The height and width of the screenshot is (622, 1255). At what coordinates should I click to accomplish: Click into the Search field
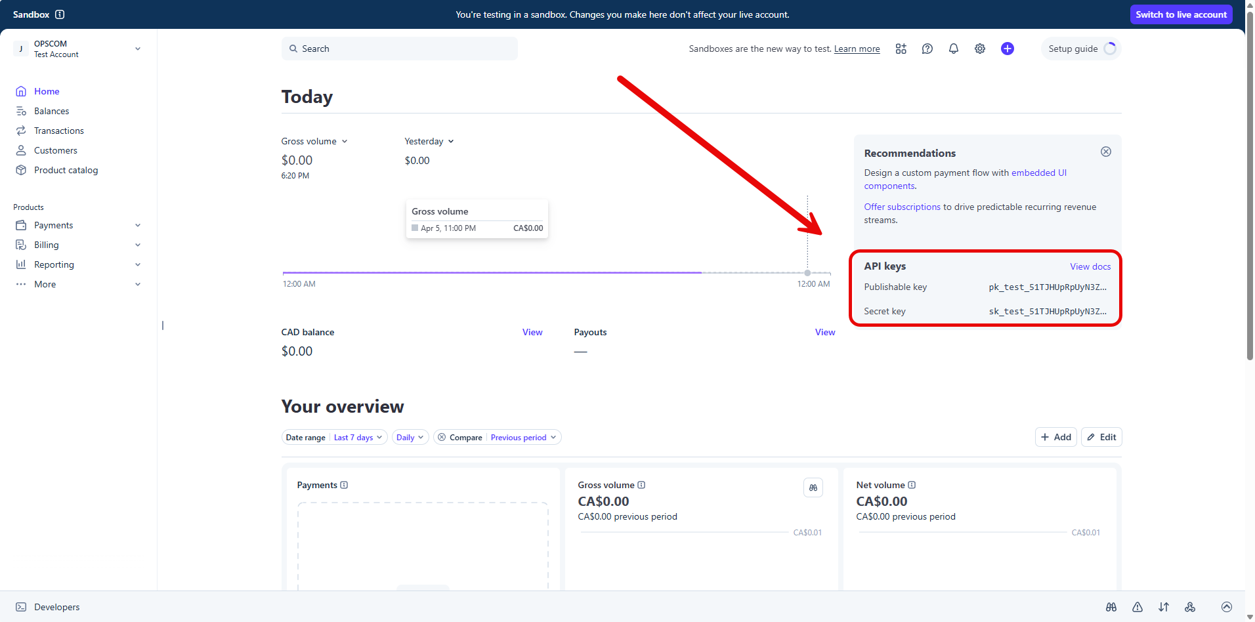point(399,49)
